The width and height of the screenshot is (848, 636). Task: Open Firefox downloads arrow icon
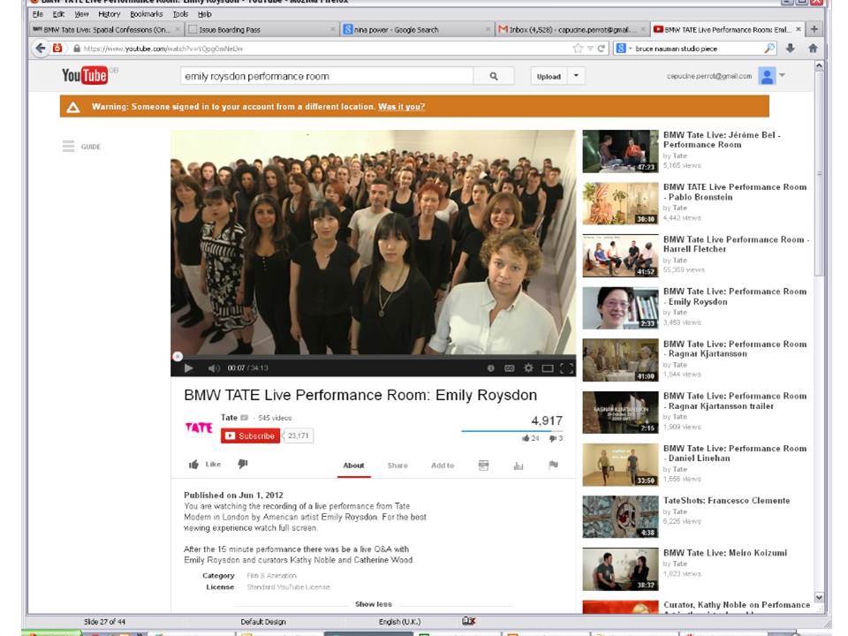tap(790, 48)
